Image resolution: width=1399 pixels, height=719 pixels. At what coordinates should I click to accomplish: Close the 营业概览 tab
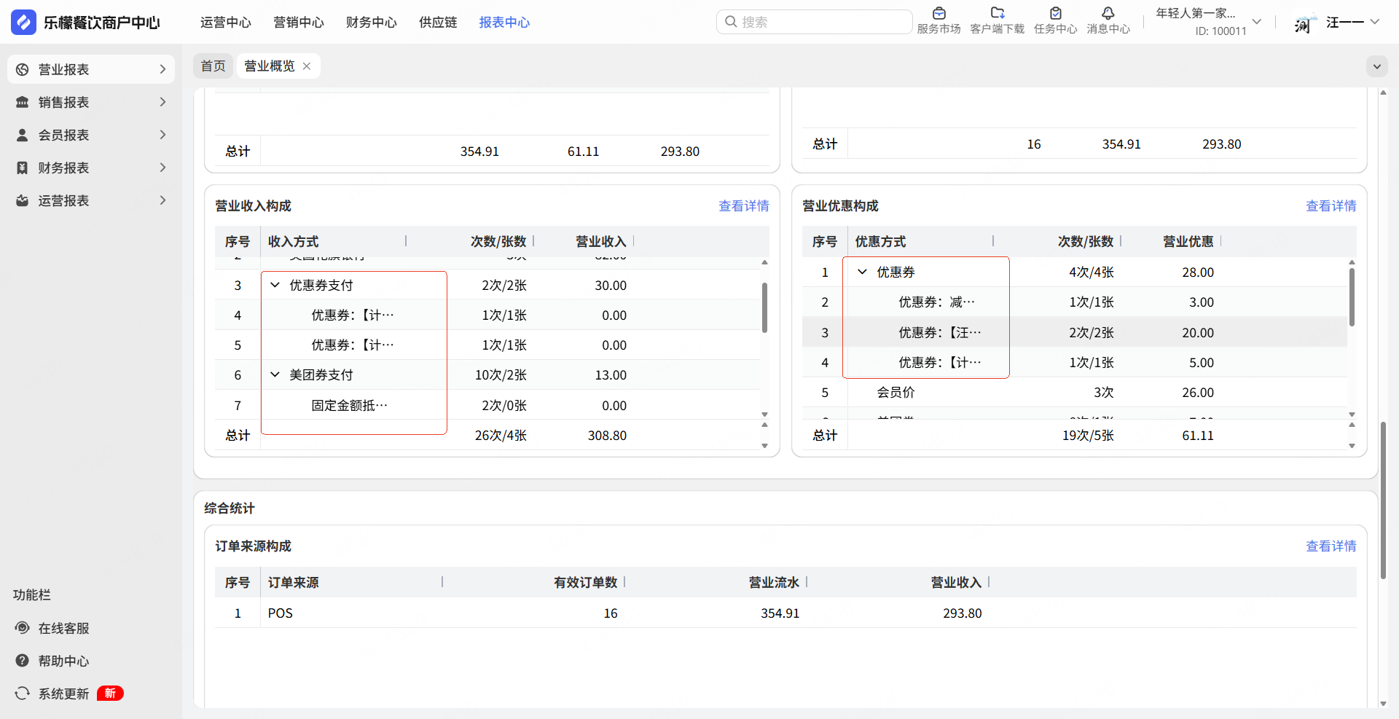pyautogui.click(x=307, y=66)
